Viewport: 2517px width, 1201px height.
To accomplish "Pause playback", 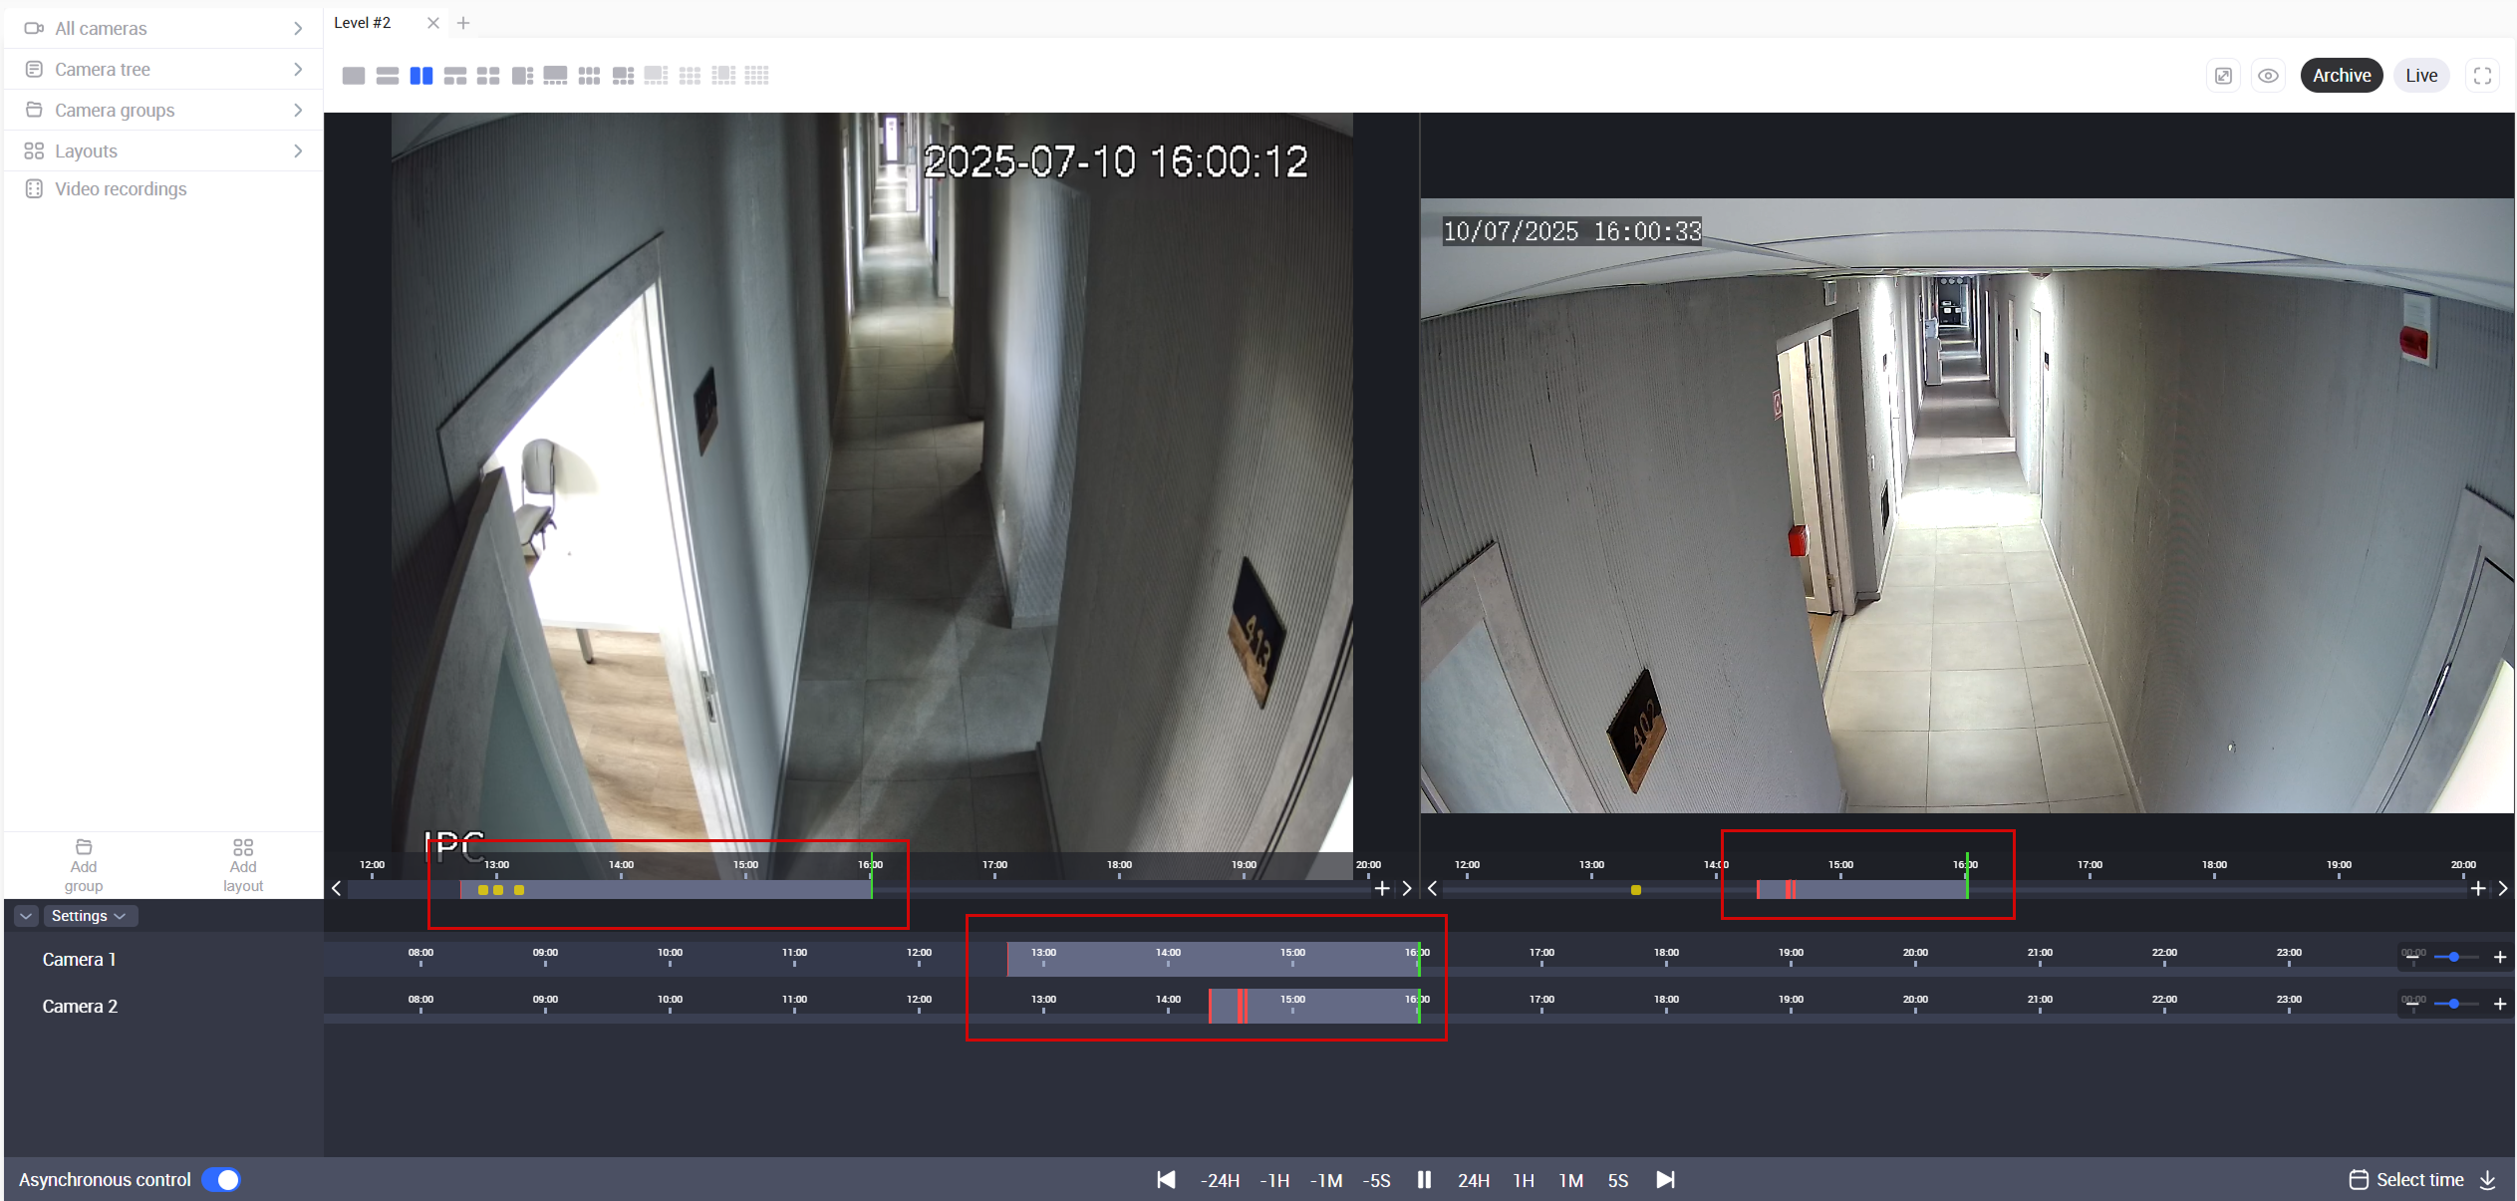I will click(x=1424, y=1180).
